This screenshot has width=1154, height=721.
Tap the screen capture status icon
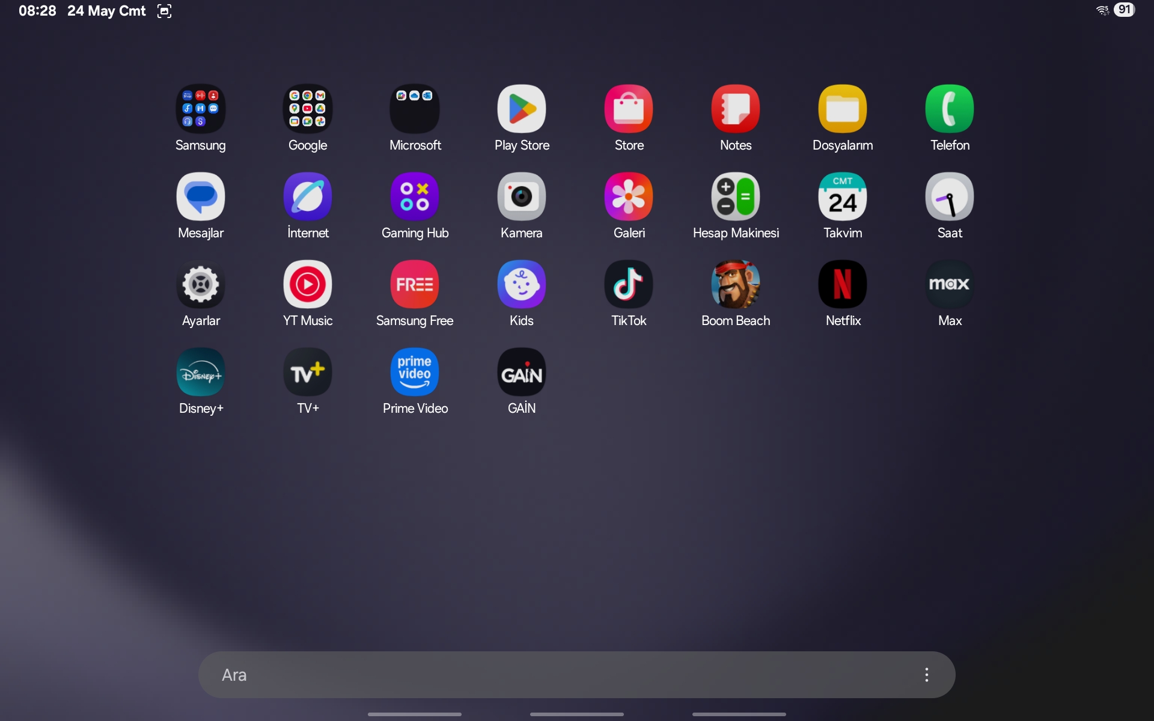(164, 11)
